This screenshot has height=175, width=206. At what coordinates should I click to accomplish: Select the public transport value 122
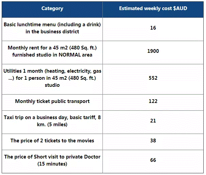153,101
